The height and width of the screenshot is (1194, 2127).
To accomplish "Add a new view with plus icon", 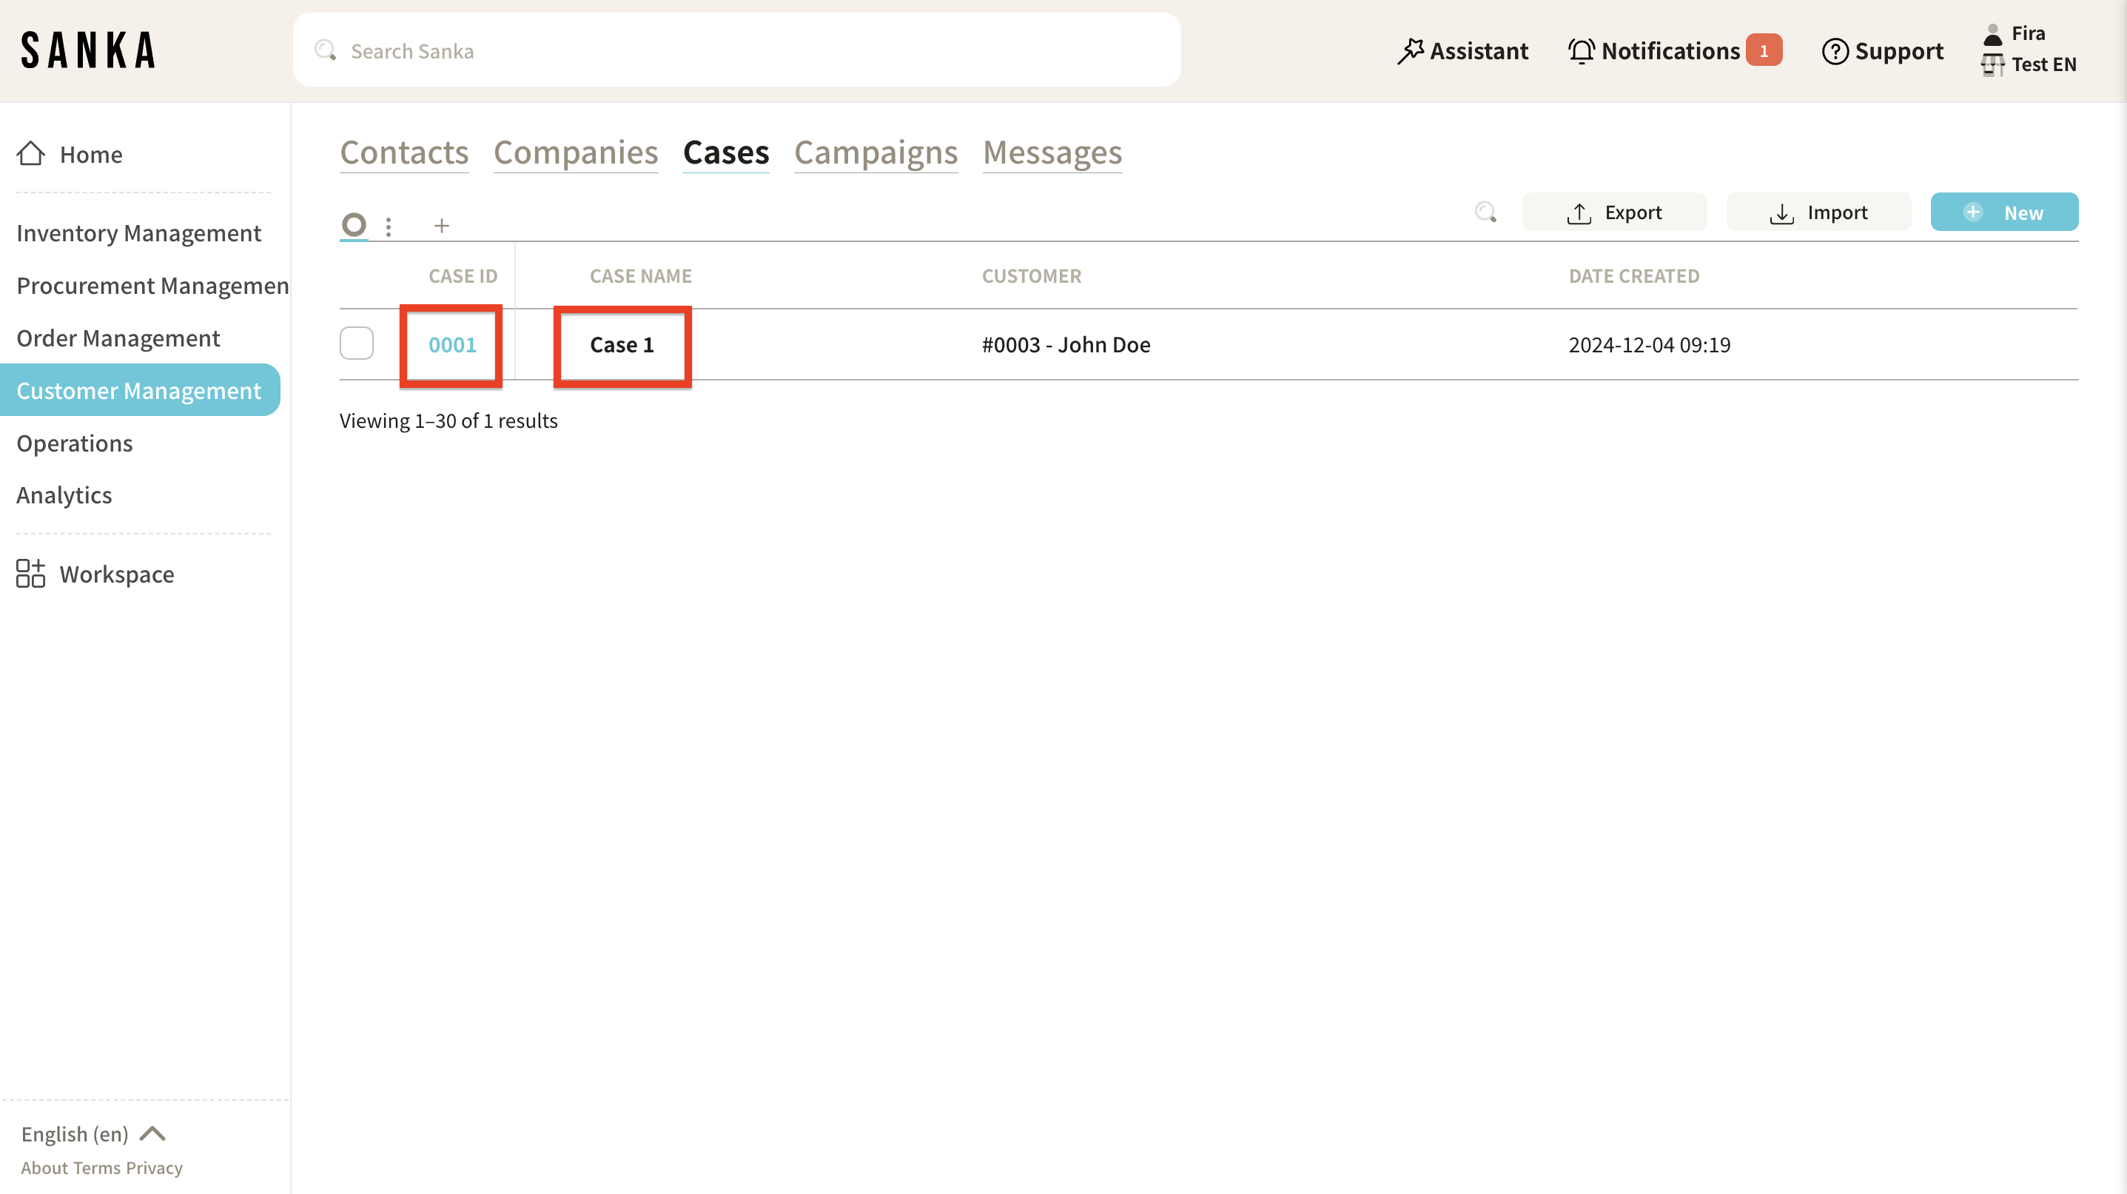I will pyautogui.click(x=442, y=226).
